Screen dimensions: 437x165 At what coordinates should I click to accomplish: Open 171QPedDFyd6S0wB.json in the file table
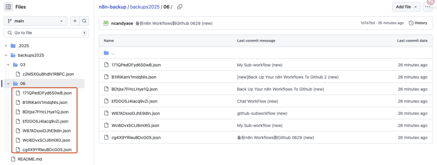(x=136, y=65)
